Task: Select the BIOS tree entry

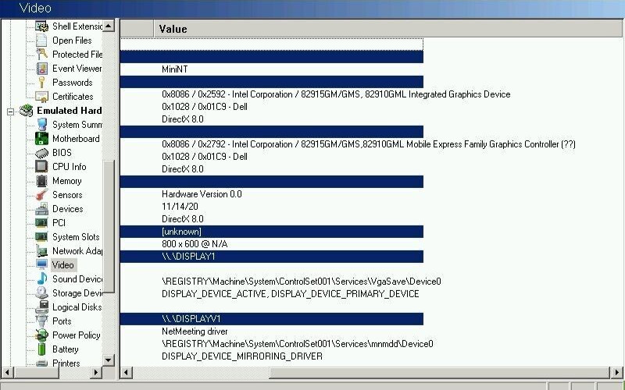Action: [x=62, y=153]
